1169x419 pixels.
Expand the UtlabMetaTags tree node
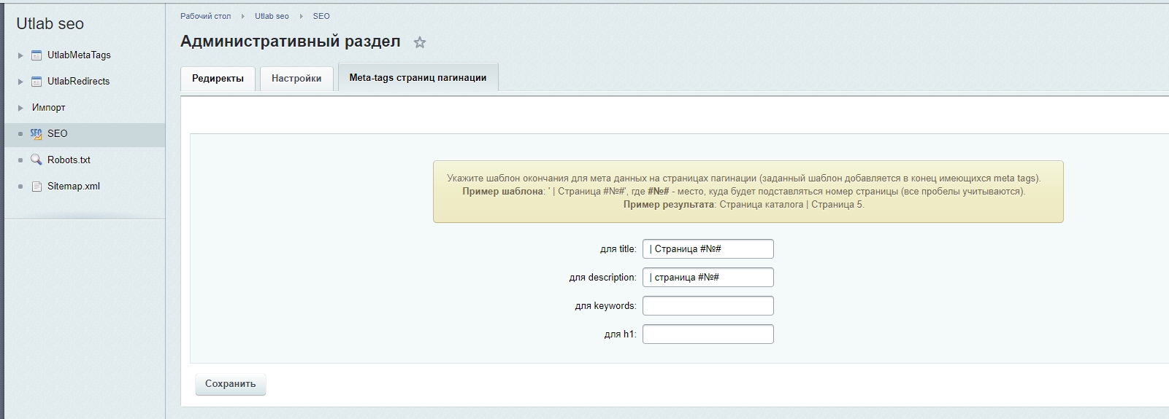20,55
